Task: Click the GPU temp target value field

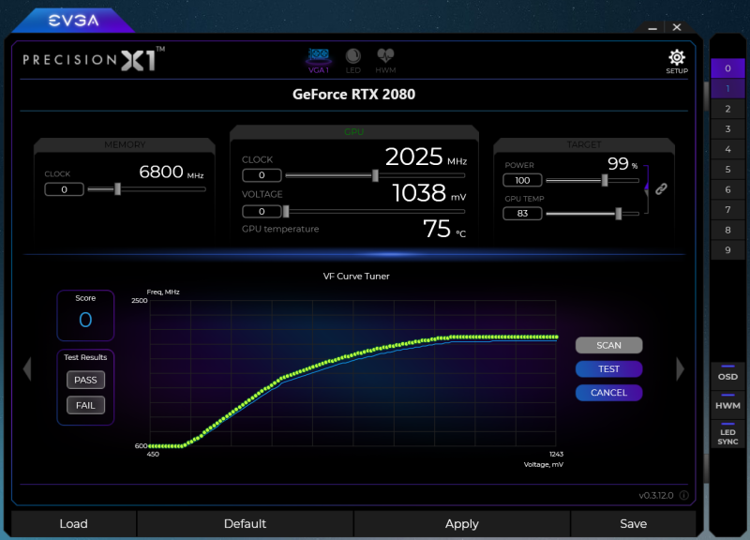Action: pos(522,214)
